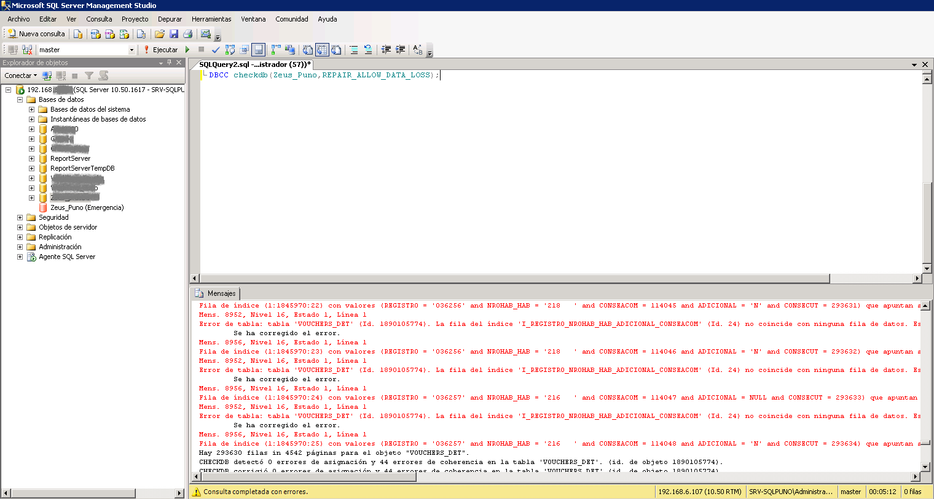
Task: Print using the printer toolbar icon
Action: pyautogui.click(x=188, y=34)
